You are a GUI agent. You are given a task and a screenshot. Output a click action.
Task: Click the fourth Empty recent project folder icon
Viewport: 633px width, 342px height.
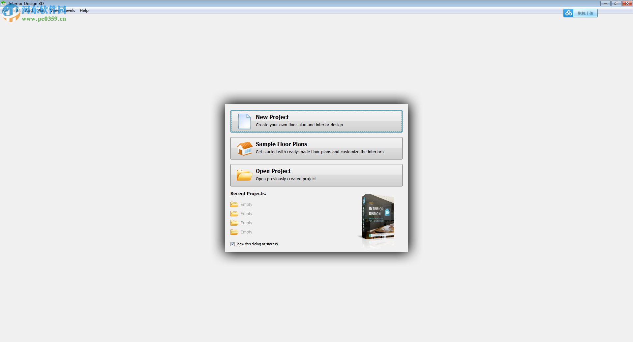[x=234, y=232]
